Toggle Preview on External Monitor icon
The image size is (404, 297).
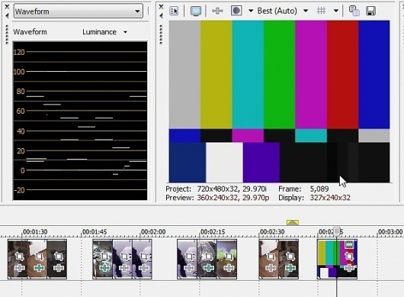[196, 11]
